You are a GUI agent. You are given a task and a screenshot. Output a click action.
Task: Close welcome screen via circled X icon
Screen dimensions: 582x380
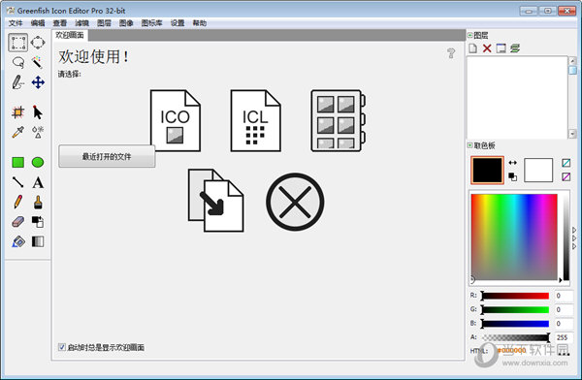[295, 202]
